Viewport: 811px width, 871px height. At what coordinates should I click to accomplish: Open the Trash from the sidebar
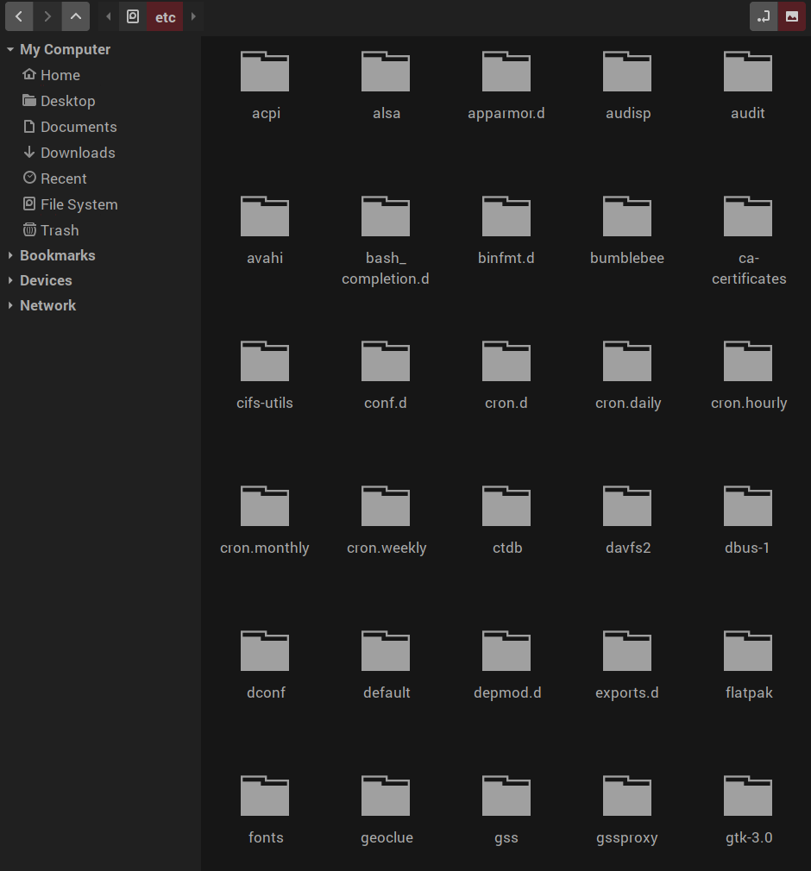pos(59,230)
